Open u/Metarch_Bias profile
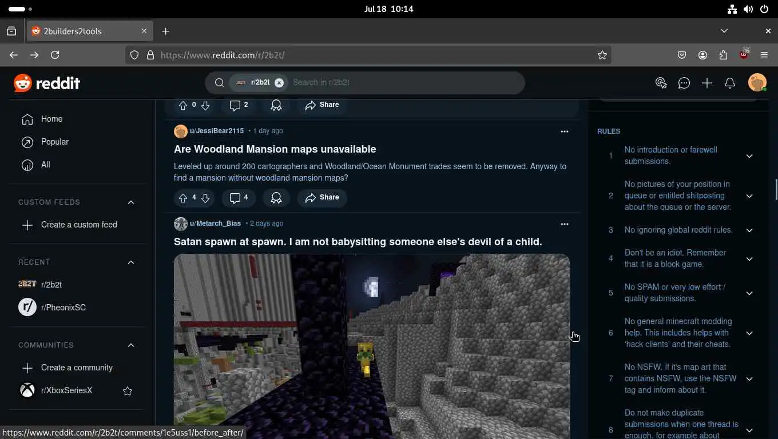This screenshot has width=778, height=439. pyautogui.click(x=215, y=224)
